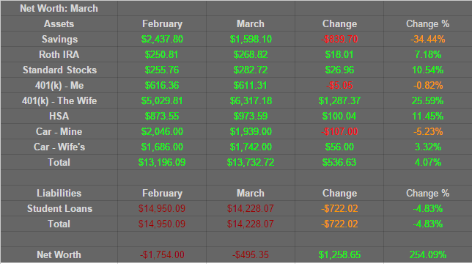Select Net Worth February value -$1,754.00

[x=162, y=254]
